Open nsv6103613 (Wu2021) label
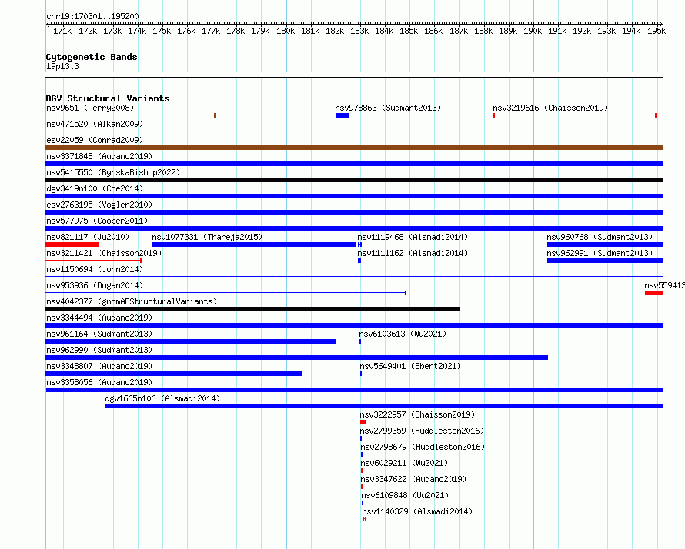Viewport: 685px width, 549px height. [x=403, y=334]
